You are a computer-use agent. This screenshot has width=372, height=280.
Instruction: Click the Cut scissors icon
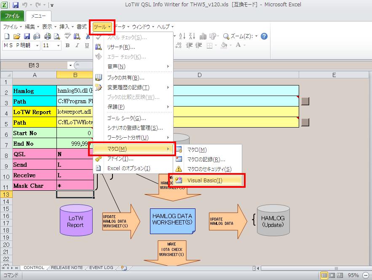click(87, 36)
